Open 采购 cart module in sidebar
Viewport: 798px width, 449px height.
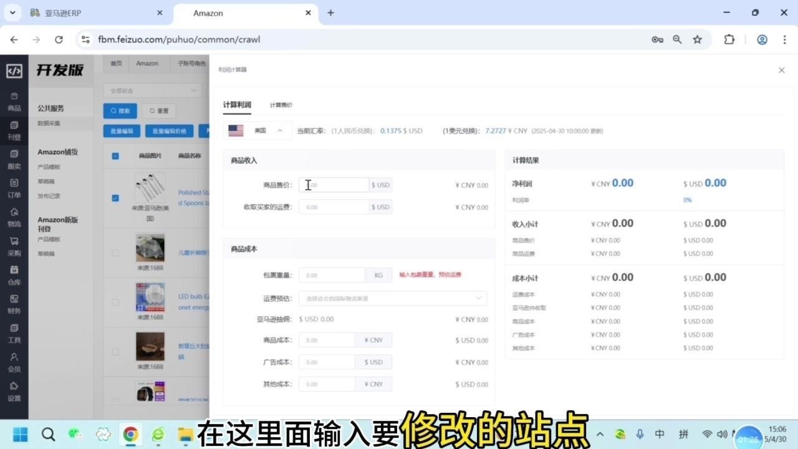[x=14, y=247]
